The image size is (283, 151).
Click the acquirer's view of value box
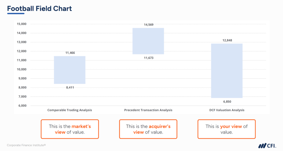click(148, 129)
